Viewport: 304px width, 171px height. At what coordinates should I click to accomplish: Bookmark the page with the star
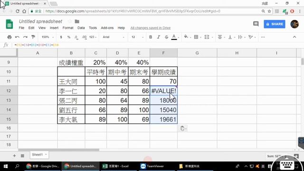pos(269,11)
